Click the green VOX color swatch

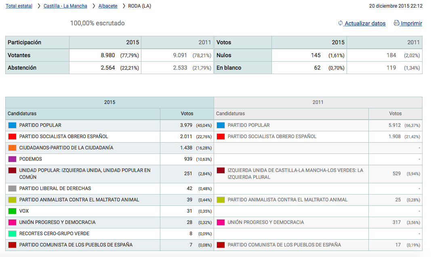[13, 211]
